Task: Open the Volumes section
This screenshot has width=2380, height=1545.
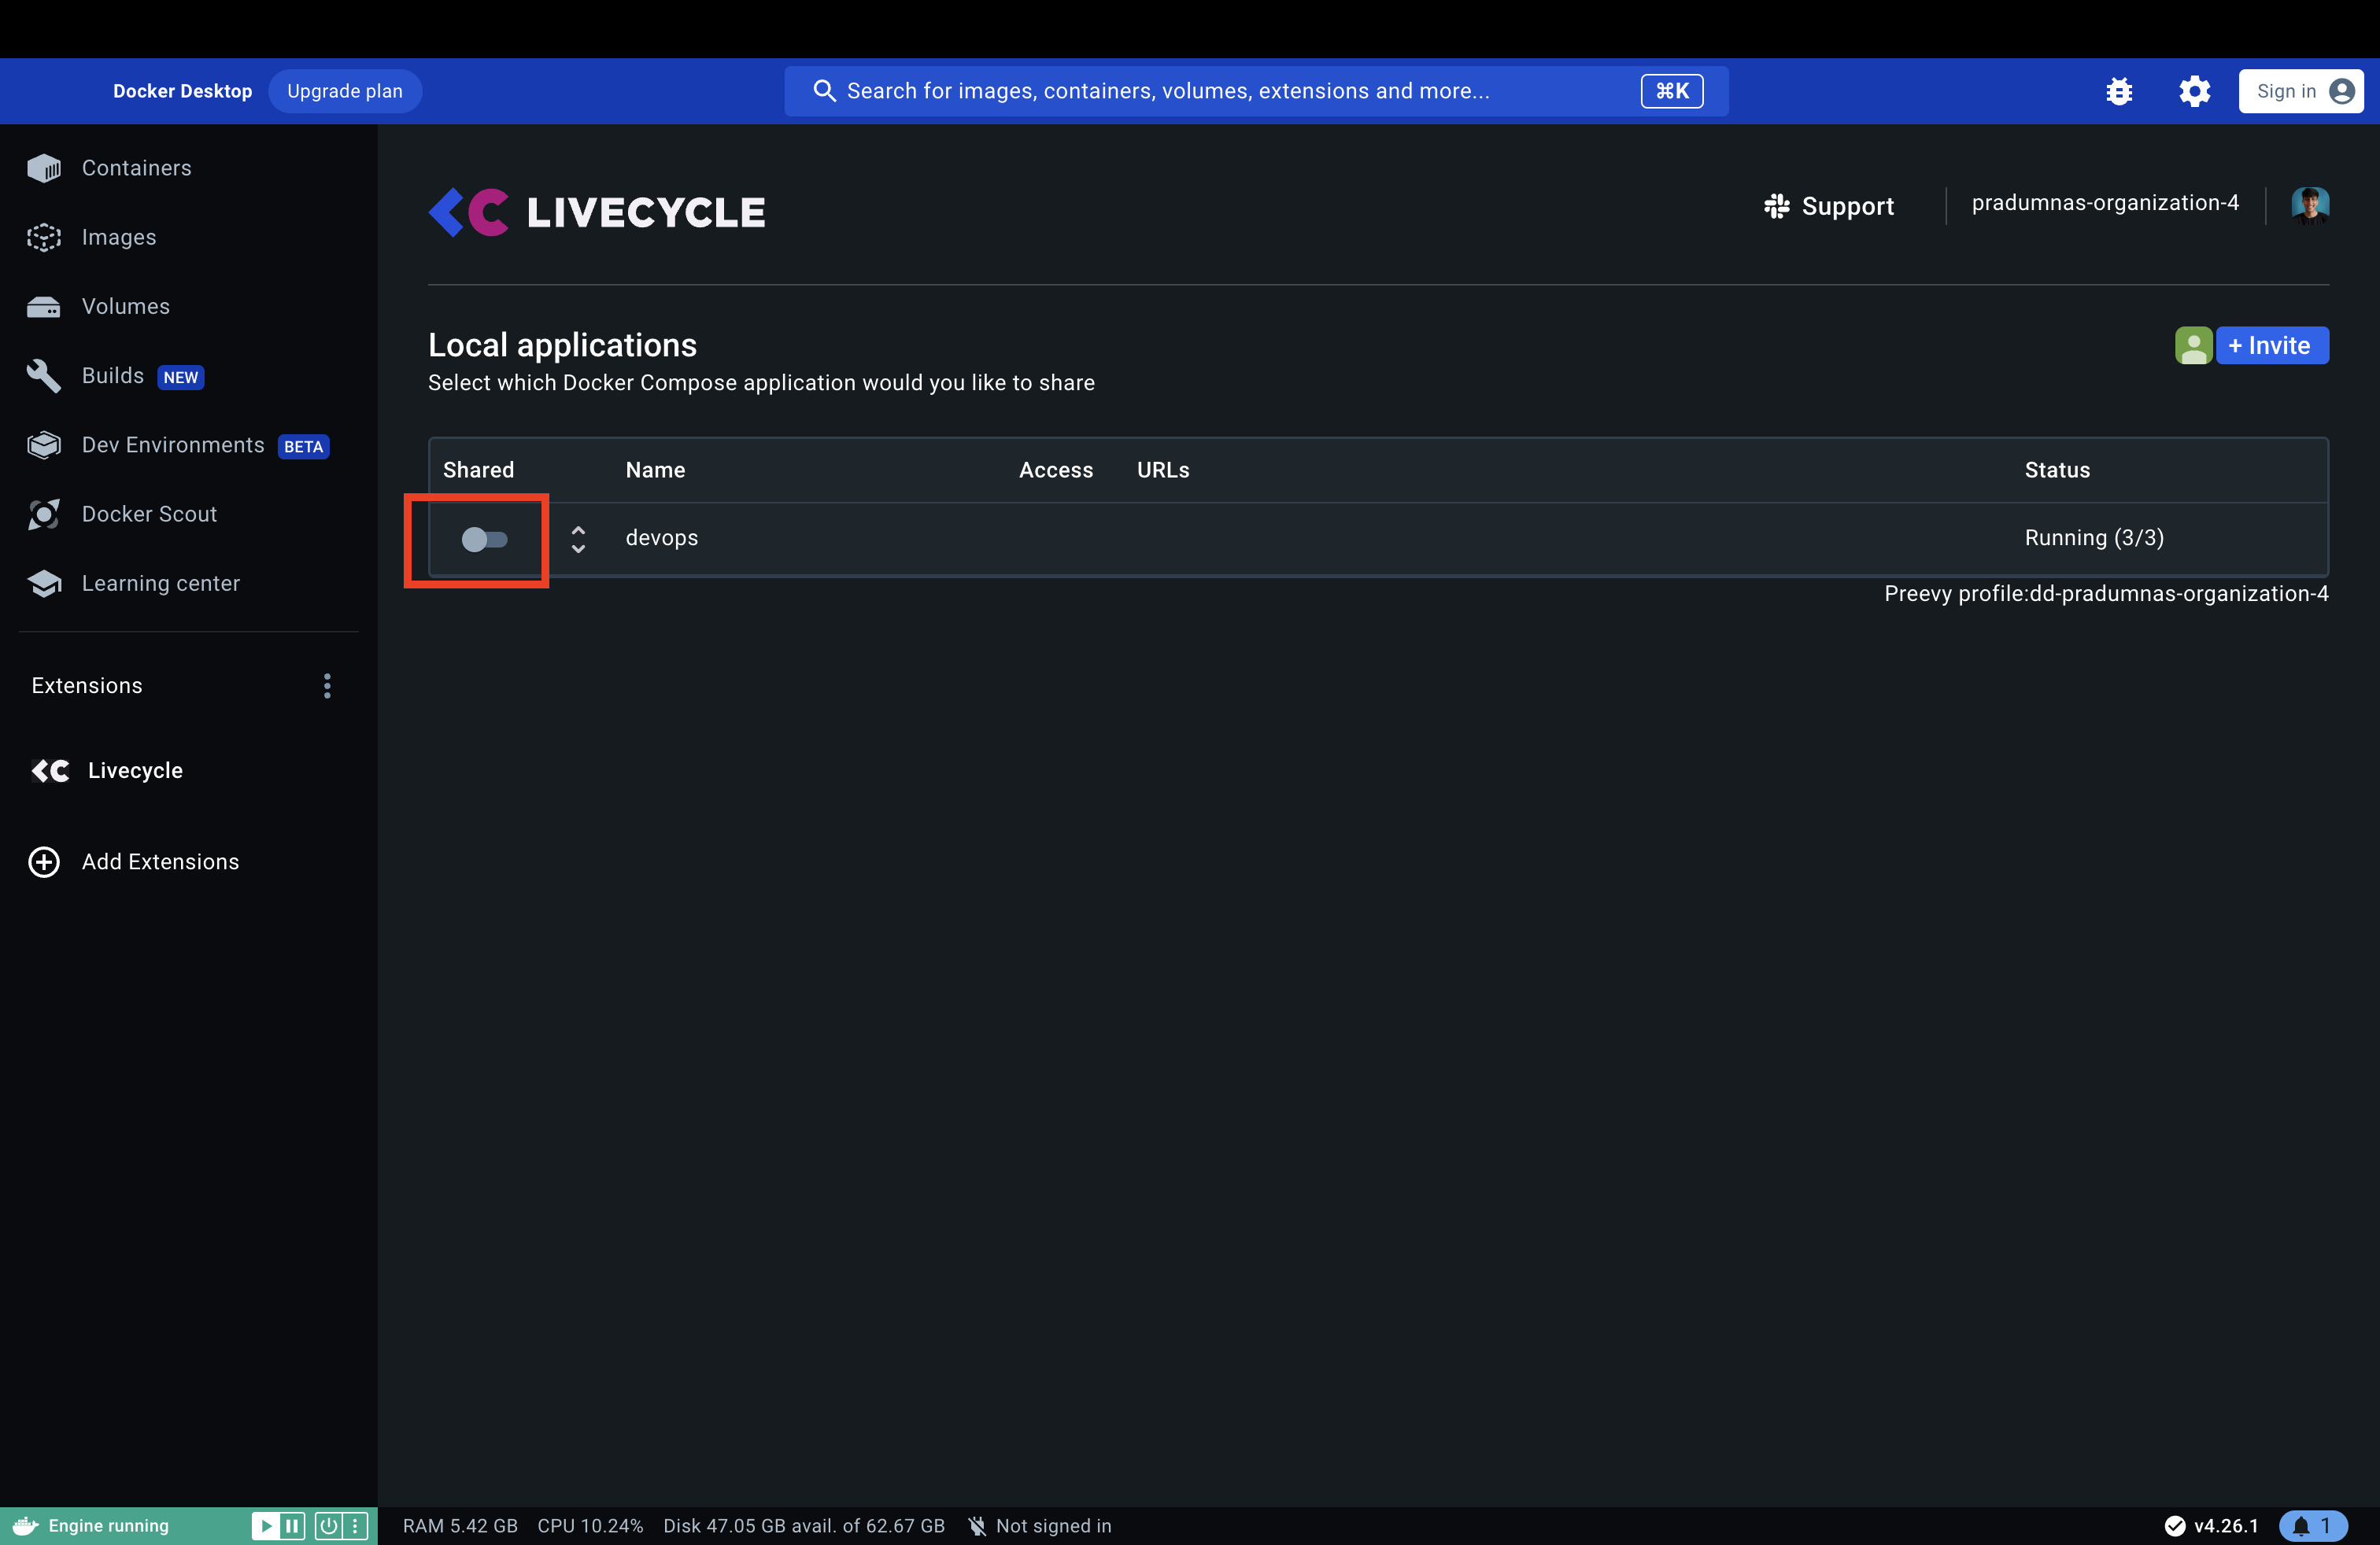Action: click(x=125, y=306)
